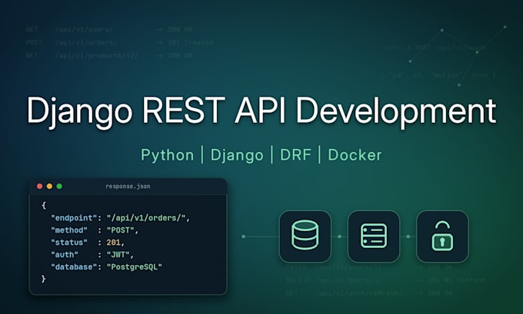Click the "POST" value in the JSON
The image size is (523, 314).
(121, 230)
